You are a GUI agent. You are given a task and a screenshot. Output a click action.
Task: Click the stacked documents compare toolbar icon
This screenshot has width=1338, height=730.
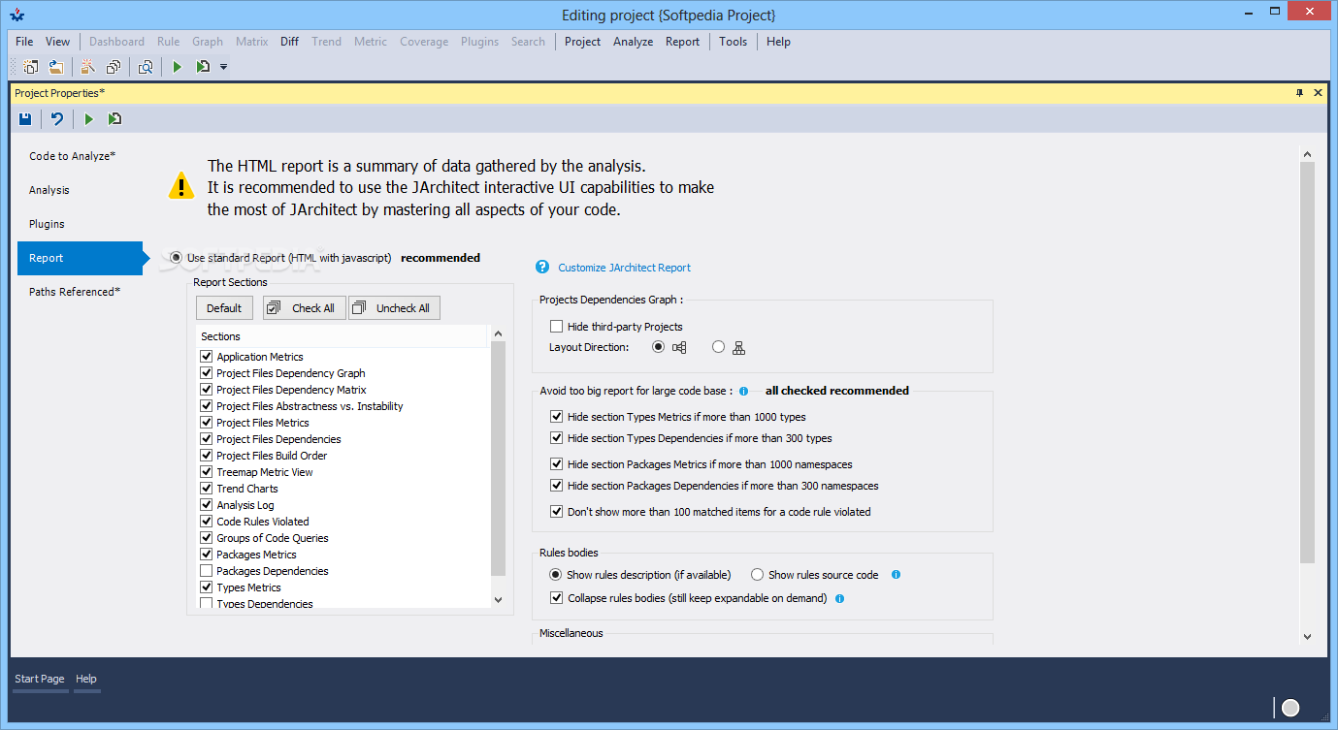click(x=114, y=67)
